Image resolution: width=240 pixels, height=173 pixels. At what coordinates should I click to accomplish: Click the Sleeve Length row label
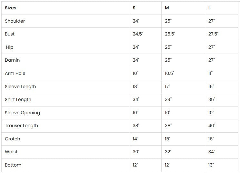20,86
